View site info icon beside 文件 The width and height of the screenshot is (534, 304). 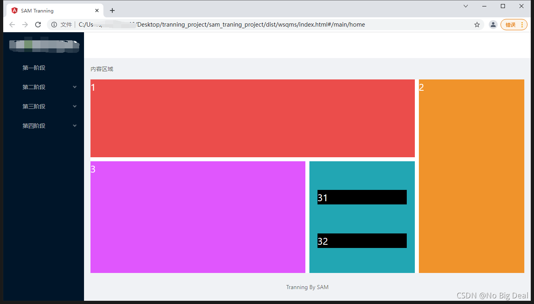click(54, 25)
